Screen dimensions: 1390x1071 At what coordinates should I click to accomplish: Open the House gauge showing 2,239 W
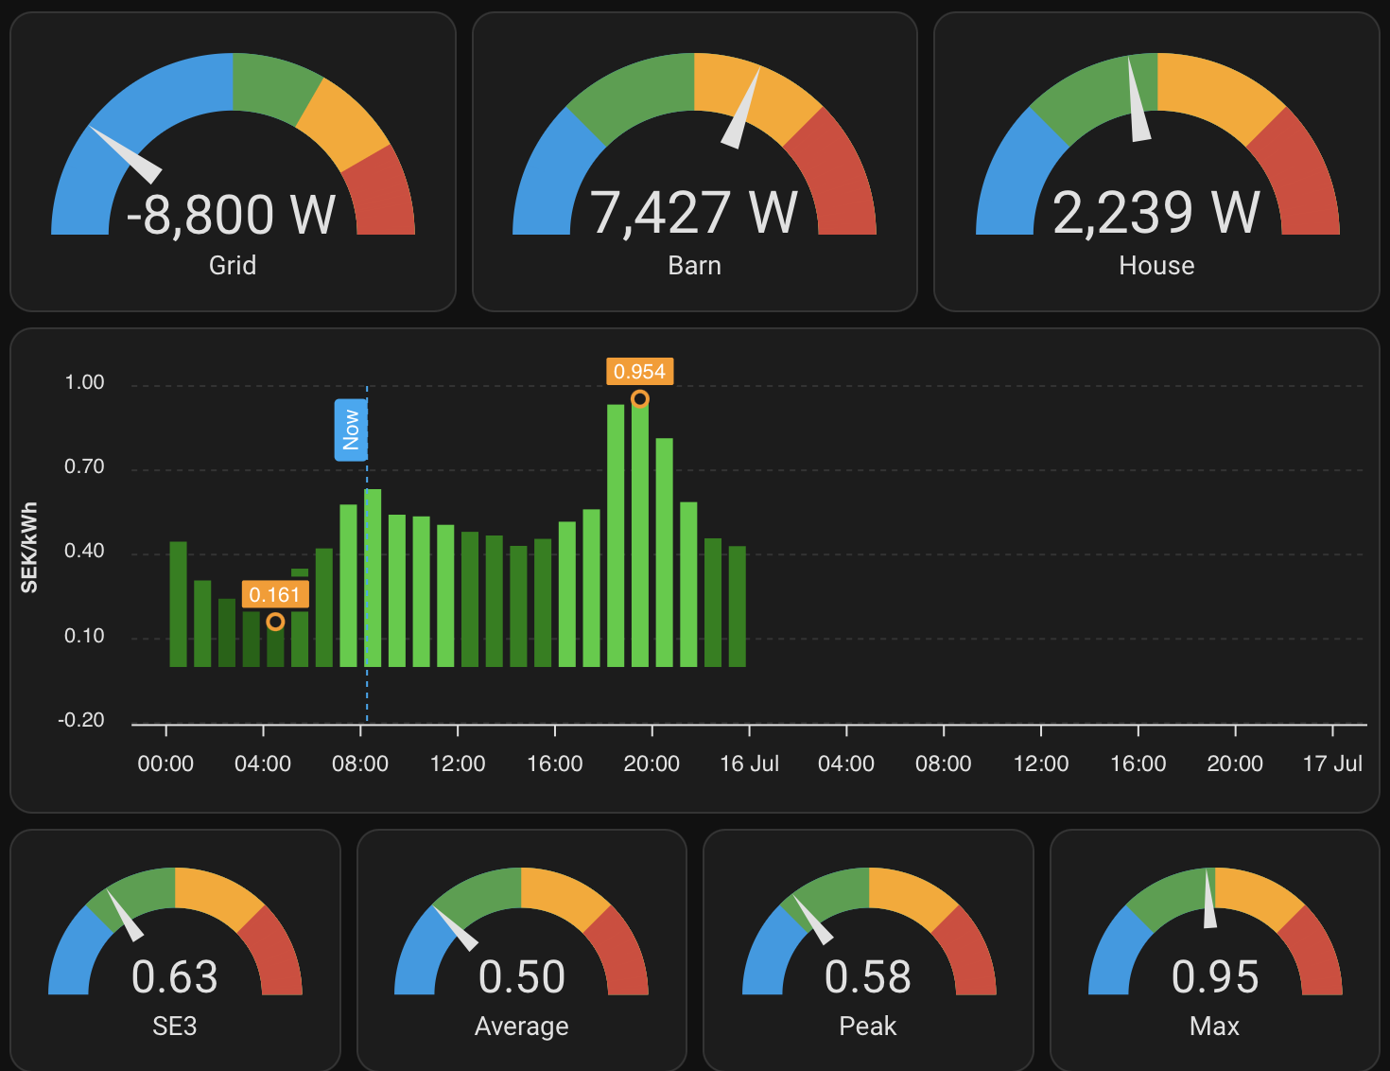(1156, 162)
